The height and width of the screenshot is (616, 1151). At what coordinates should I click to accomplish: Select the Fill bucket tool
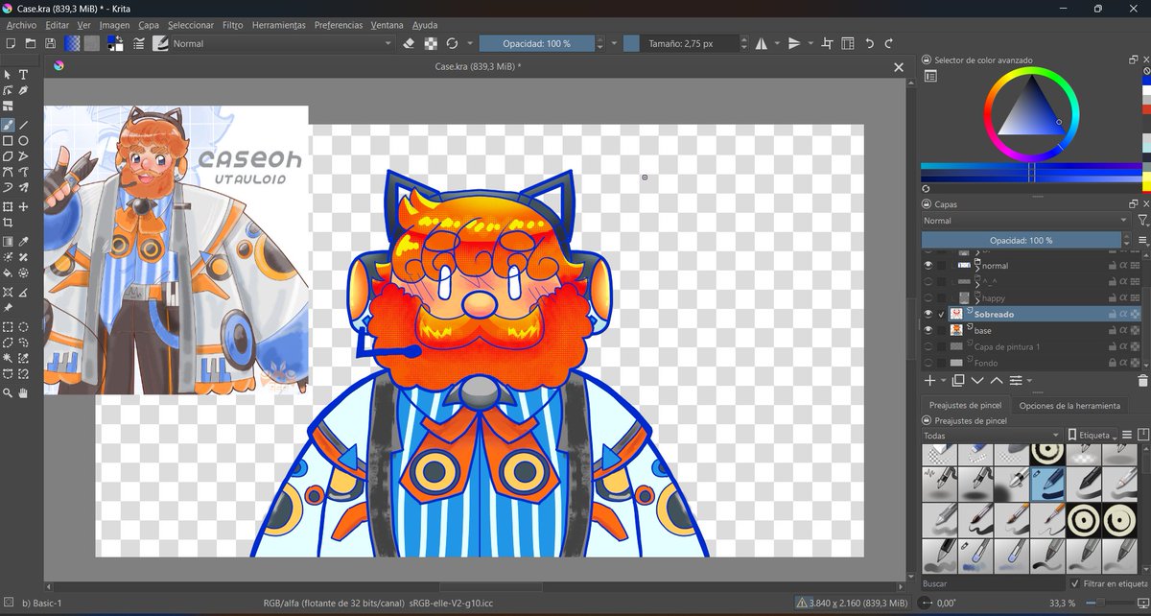[8, 272]
